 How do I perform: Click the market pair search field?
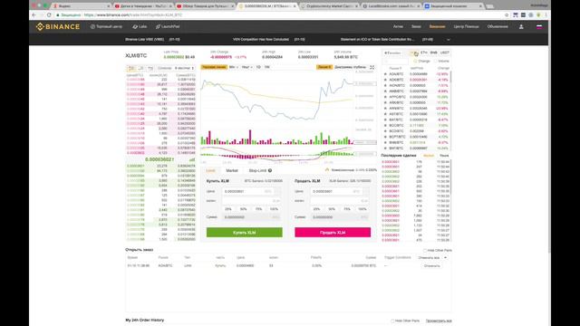[x=396, y=61]
